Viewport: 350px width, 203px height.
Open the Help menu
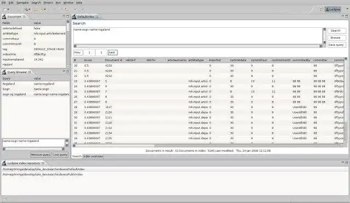pos(79,3)
